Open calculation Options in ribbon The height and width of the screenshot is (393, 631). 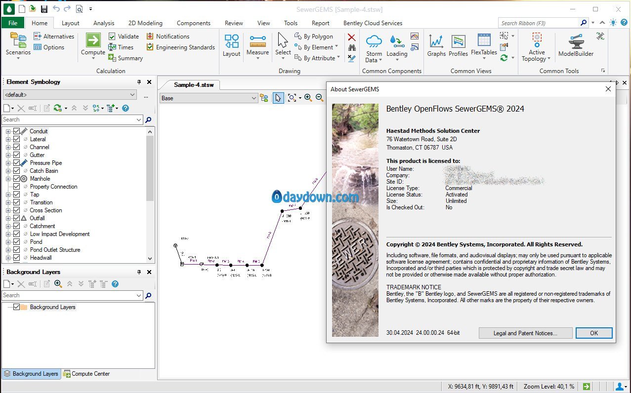(x=48, y=47)
